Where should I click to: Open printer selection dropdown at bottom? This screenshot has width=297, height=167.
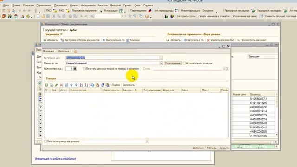[x=147, y=141]
